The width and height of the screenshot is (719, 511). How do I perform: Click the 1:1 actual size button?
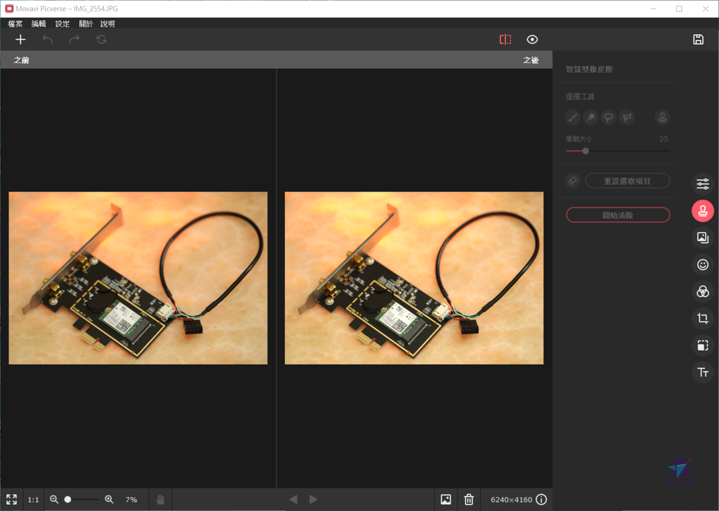(33, 500)
